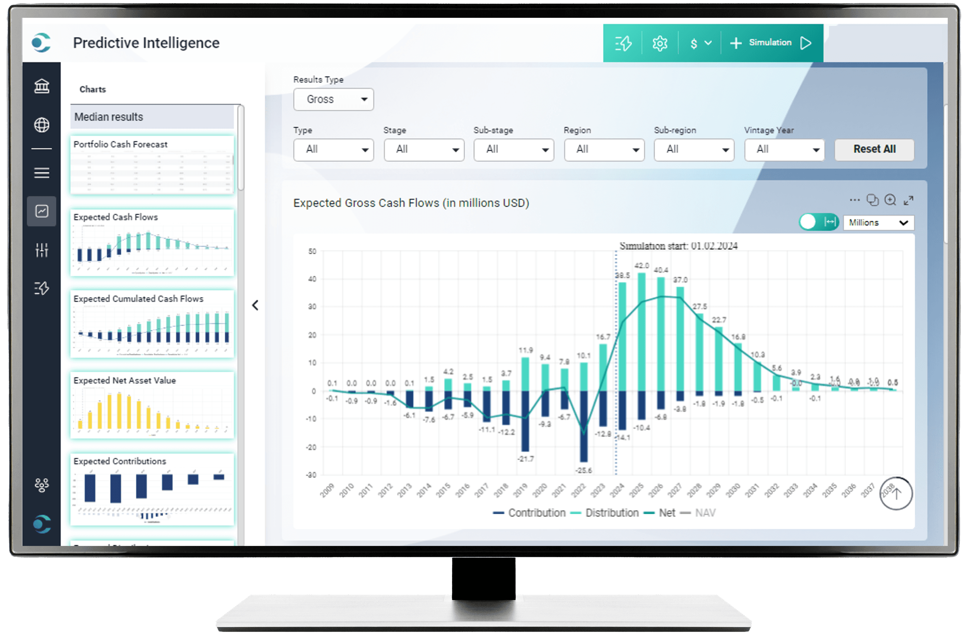
Task: Click the charts list scrollbar
Action: click(241, 148)
